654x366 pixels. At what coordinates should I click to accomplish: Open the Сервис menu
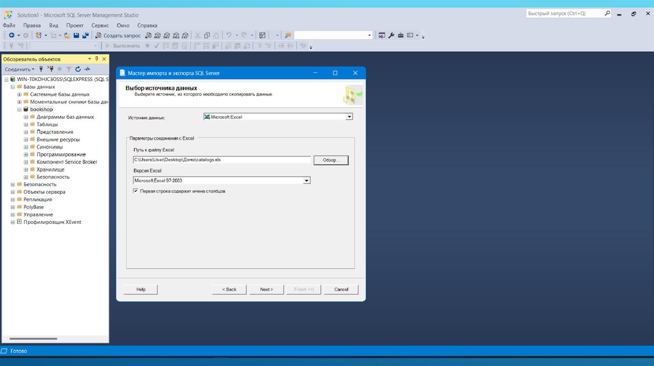coord(100,26)
